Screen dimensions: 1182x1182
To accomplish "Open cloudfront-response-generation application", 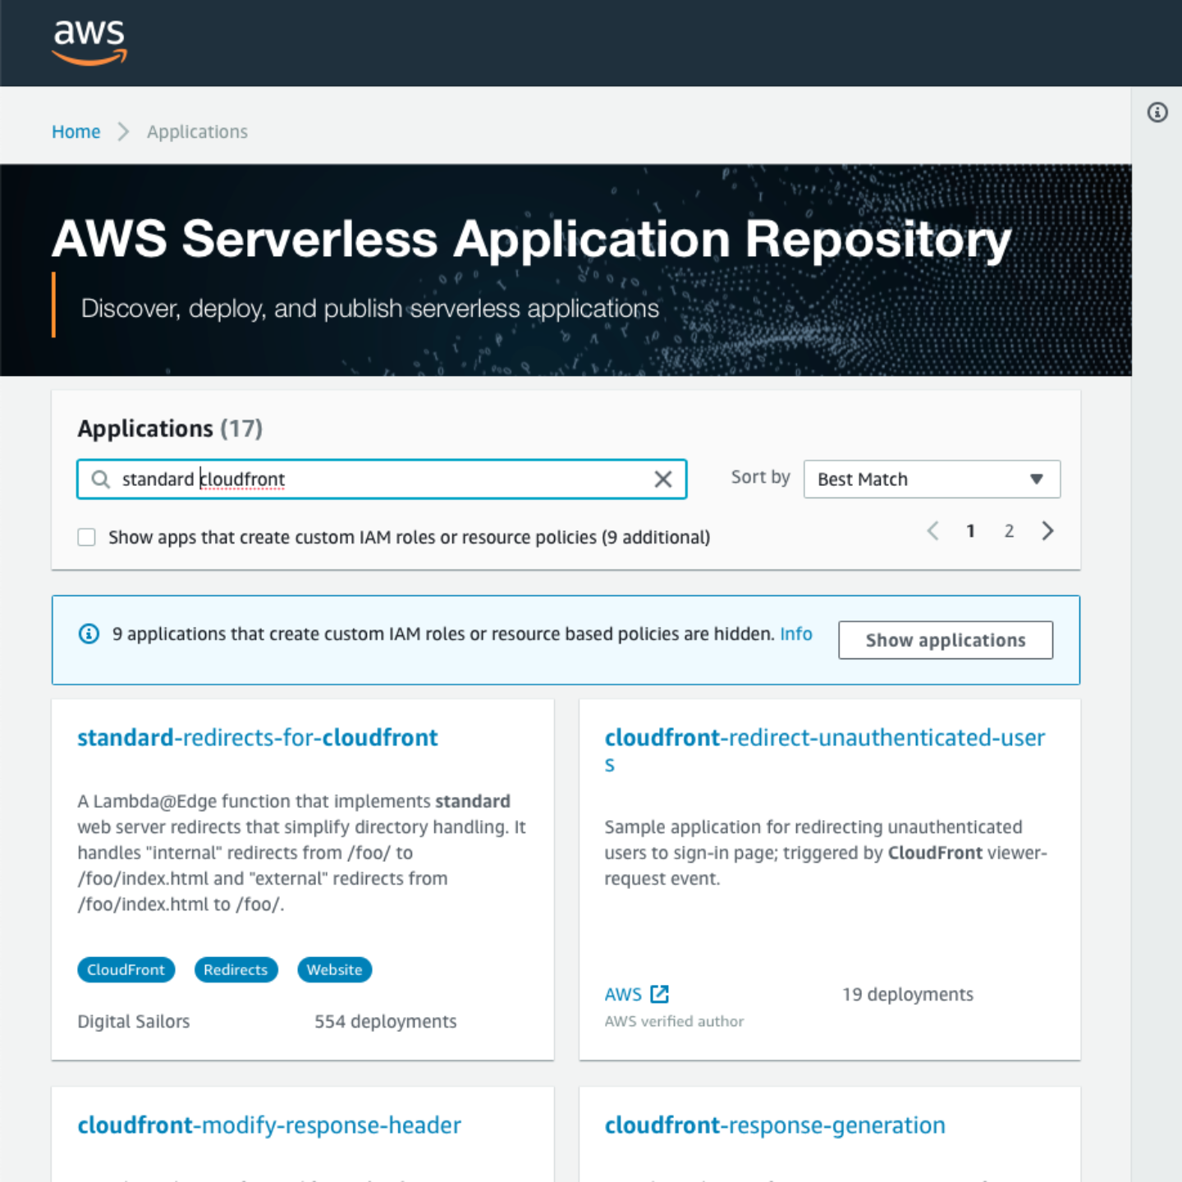I will click(775, 1125).
